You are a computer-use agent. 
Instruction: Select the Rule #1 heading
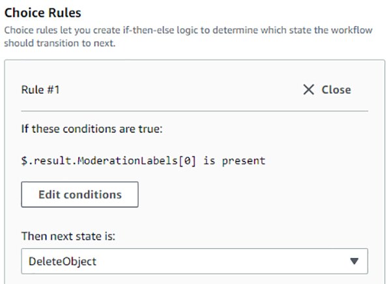tap(41, 90)
